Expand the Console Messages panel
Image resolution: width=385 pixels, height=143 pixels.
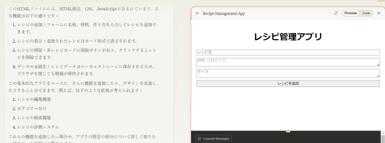pos(214,138)
